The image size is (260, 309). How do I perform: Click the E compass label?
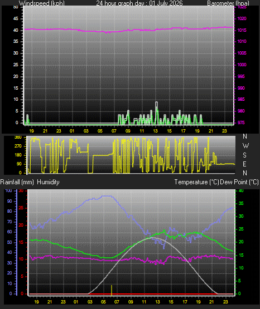(244, 164)
